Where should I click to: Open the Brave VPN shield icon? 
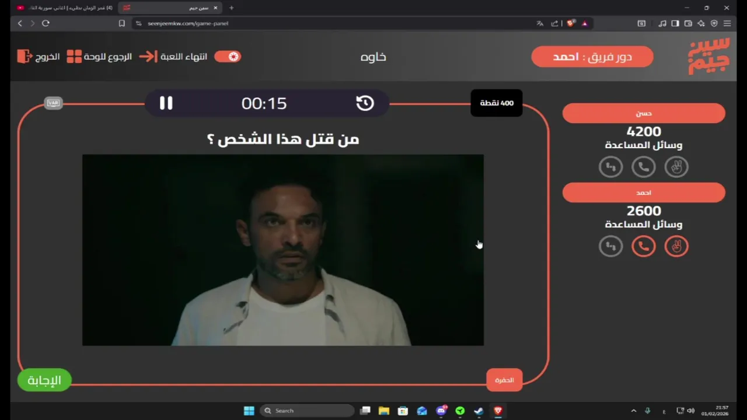pyautogui.click(x=714, y=23)
